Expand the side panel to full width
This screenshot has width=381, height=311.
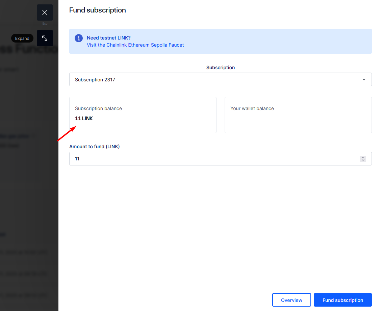pos(45,38)
